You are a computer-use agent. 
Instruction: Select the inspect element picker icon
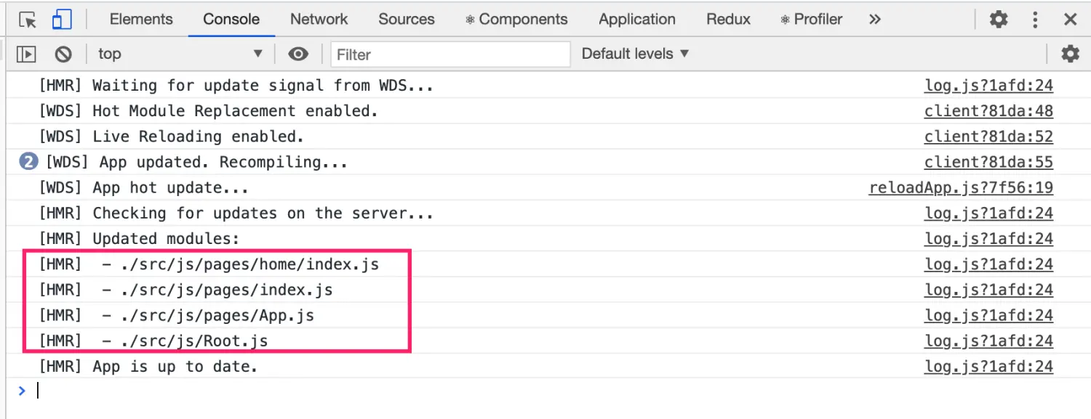pyautogui.click(x=28, y=20)
